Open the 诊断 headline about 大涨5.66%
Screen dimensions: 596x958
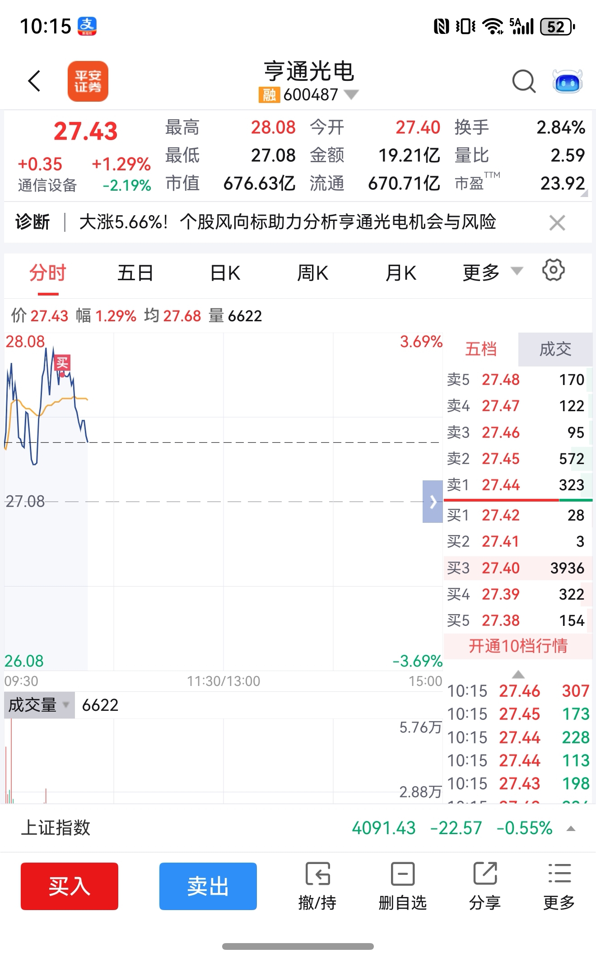288,222
